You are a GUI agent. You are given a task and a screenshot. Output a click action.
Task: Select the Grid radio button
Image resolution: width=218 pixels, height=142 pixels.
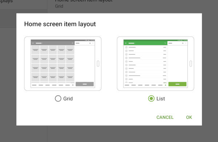click(x=58, y=99)
